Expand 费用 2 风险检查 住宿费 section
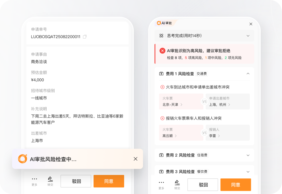This screenshot has height=194, width=282. pos(248,155)
